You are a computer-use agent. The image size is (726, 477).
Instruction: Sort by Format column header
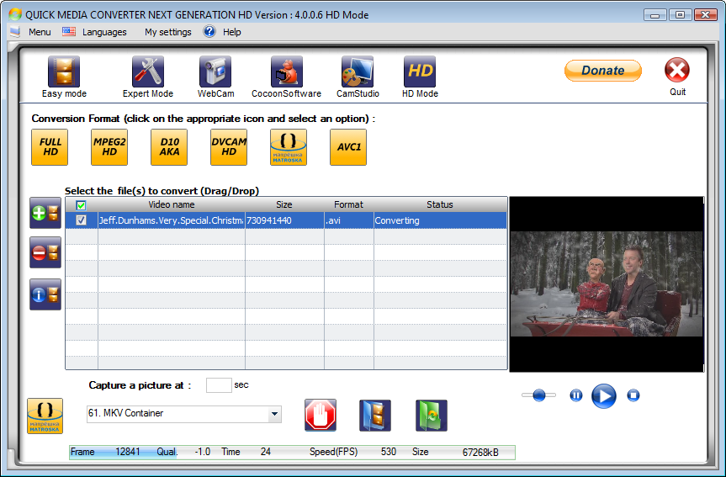point(348,204)
